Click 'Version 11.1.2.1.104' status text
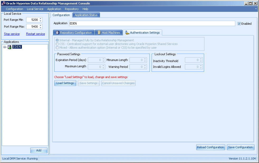This screenshot has width=259, height=163. (242, 159)
